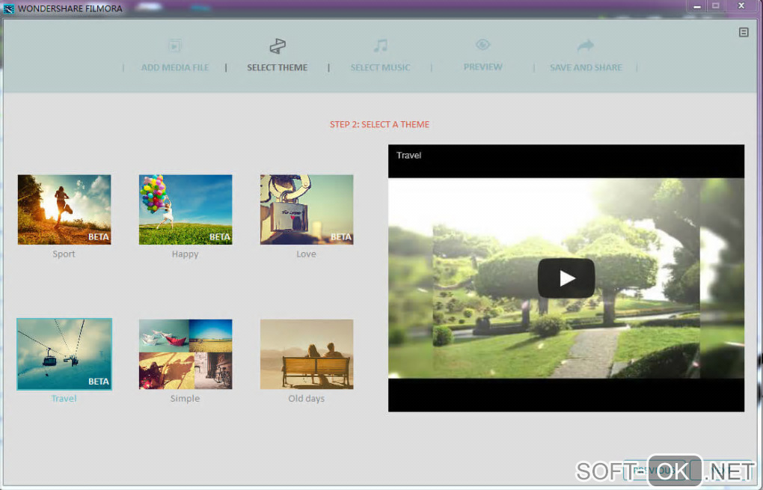Open SAVE AND SHARE tab
Screen dimensions: 763x490
click(x=586, y=67)
